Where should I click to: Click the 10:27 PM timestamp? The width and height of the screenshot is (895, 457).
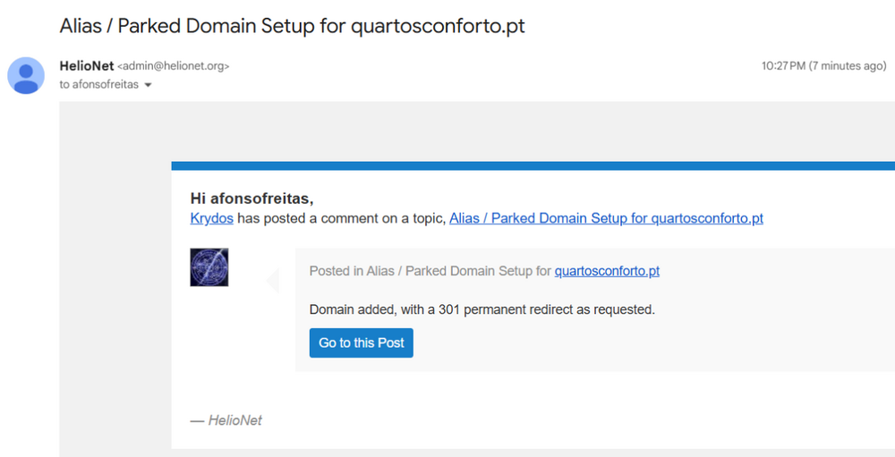coord(783,66)
